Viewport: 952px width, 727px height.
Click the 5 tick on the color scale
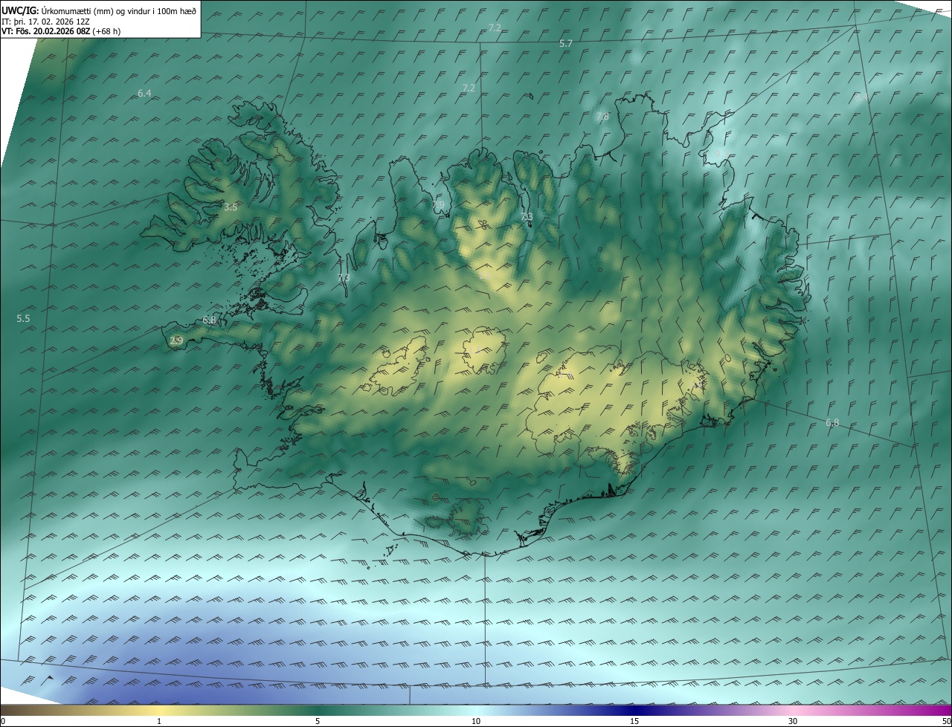point(318,721)
